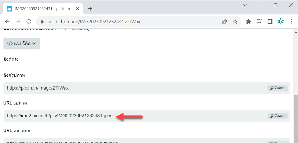
Task: Click the scrollbar up arrow
Action: tap(296, 32)
